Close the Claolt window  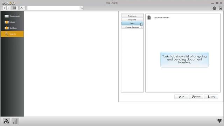pyautogui.click(x=221, y=3)
